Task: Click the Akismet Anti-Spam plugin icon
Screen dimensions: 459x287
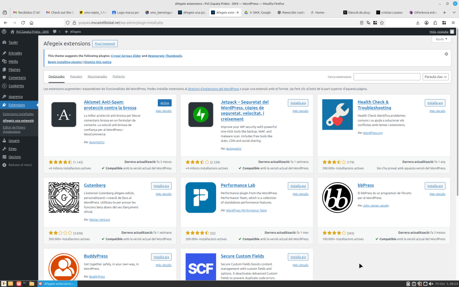Action: tap(64, 115)
